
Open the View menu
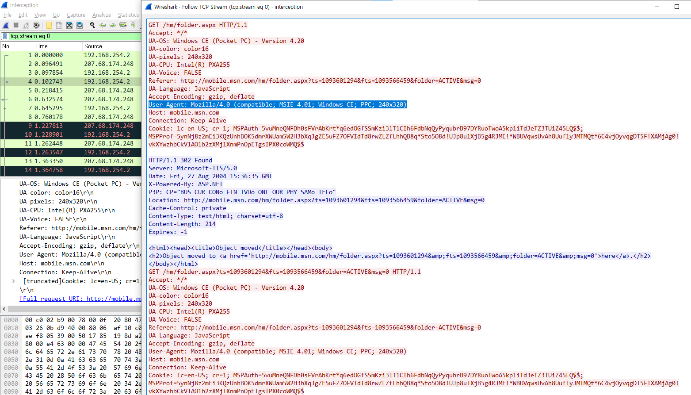coord(40,15)
